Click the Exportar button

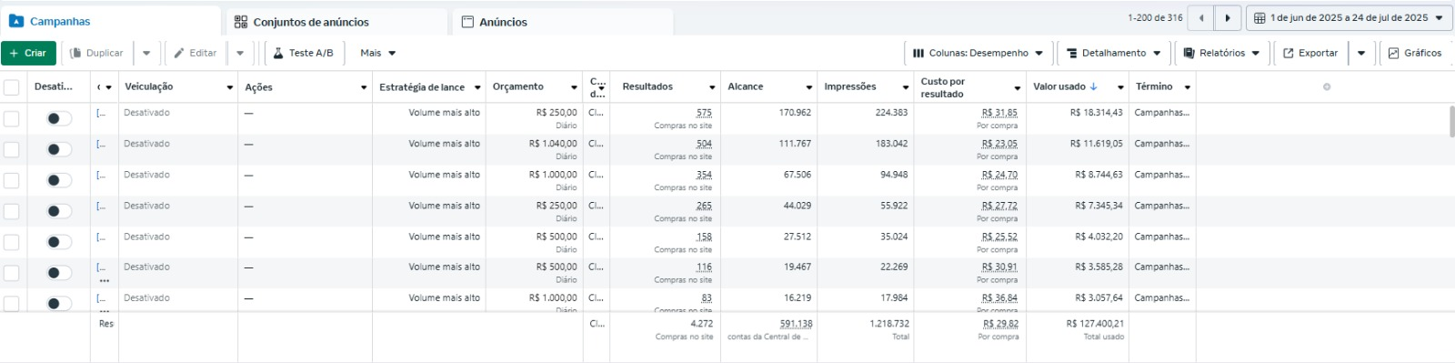click(1310, 53)
